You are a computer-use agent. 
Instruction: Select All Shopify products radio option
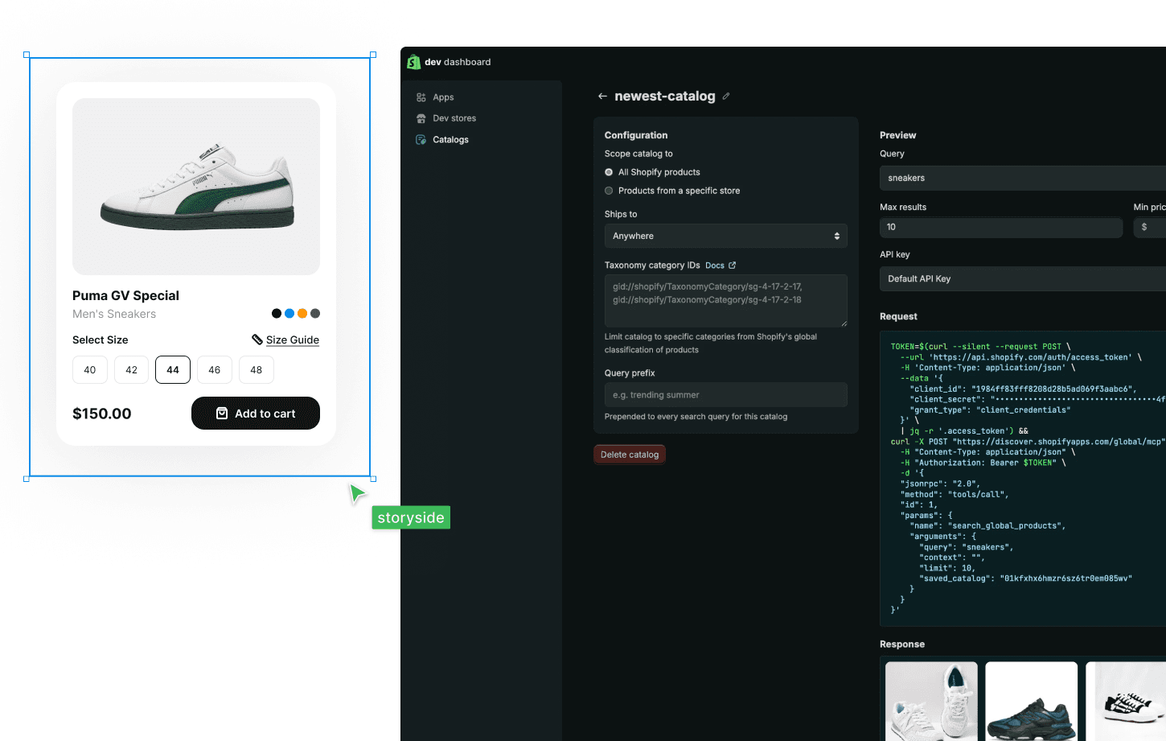click(x=609, y=172)
